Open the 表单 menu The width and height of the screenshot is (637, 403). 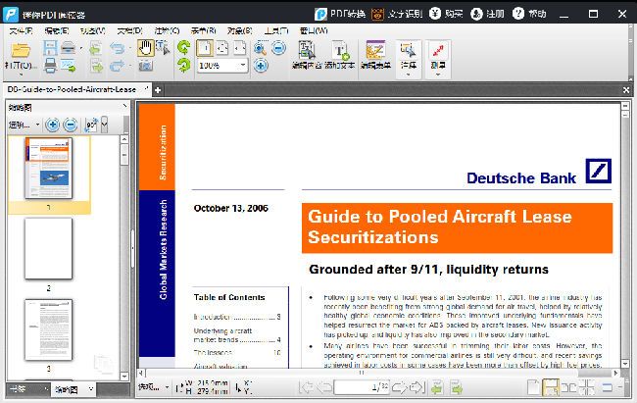tap(203, 30)
